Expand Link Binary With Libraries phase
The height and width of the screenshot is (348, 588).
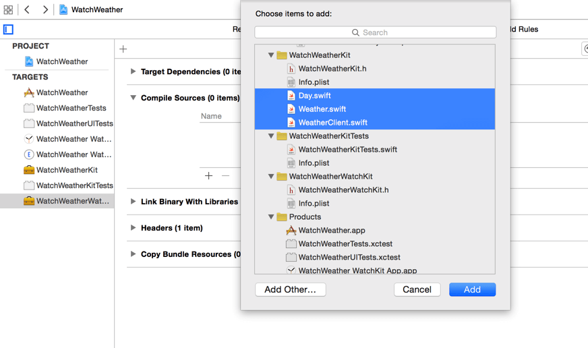click(x=133, y=202)
